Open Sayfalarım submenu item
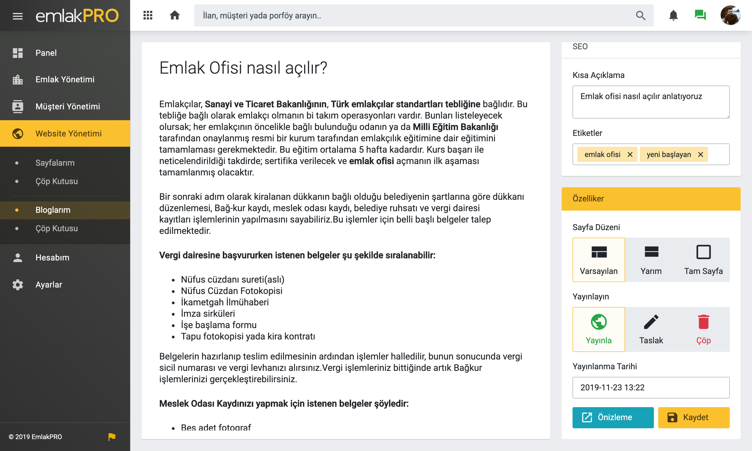 point(55,163)
